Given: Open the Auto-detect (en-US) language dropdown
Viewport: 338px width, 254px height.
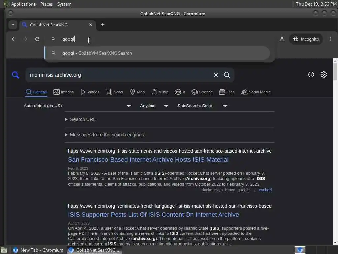Looking at the screenshot, I should pyautogui.click(x=77, y=106).
